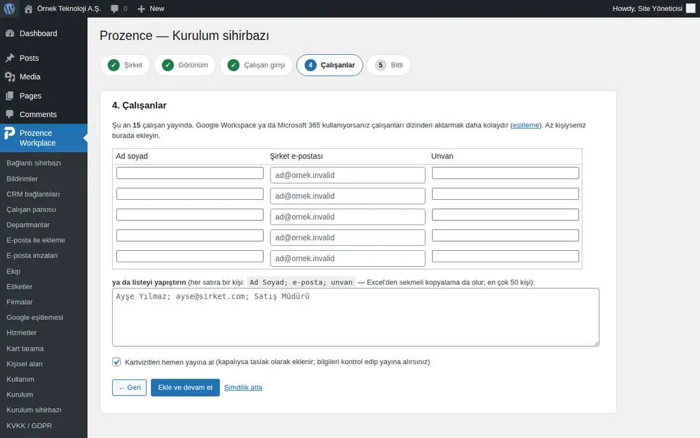Open the Firmalar submenu item
The height and width of the screenshot is (438, 700).
20,302
